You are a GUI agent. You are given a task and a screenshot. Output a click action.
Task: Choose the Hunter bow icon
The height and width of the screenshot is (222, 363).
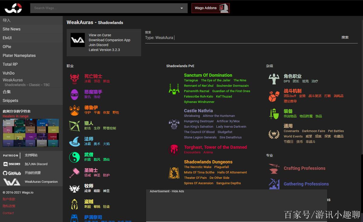click(74, 126)
